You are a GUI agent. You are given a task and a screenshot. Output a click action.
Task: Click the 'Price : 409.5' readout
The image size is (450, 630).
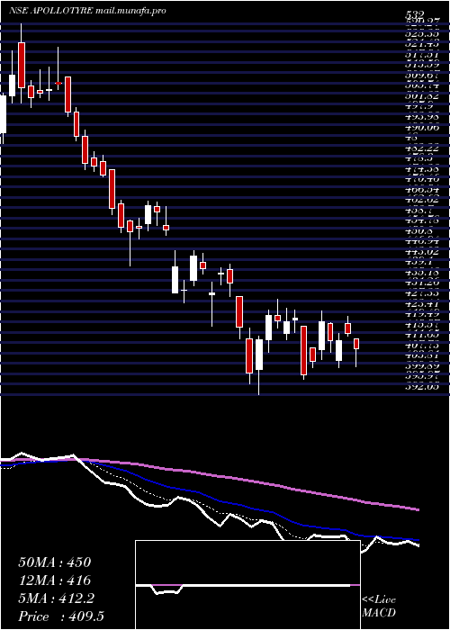point(61,616)
